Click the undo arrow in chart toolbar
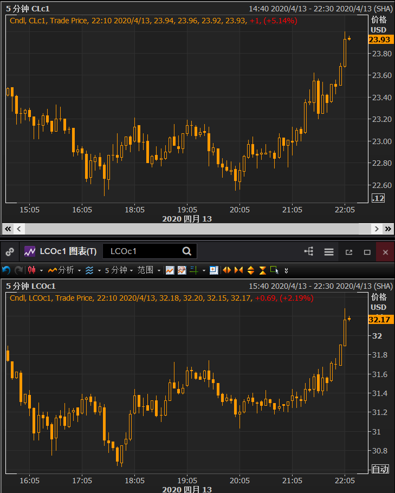 (6, 270)
